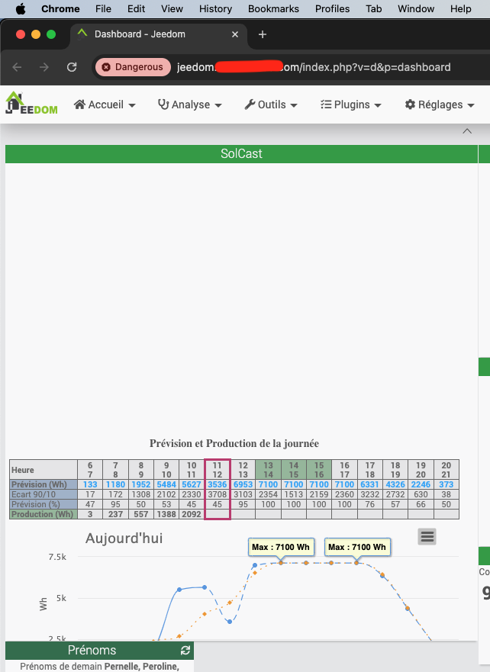
Task: Open the Chrome menu in the menu bar
Action: [60, 8]
